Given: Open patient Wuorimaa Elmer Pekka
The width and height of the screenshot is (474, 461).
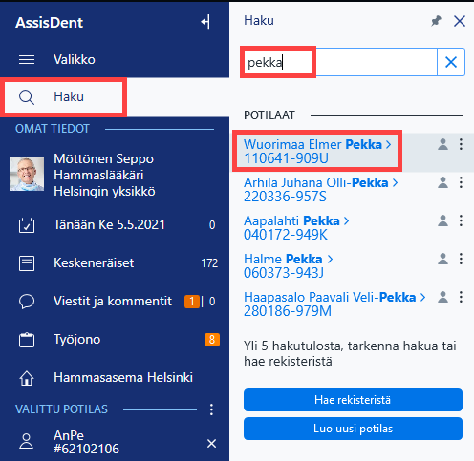Looking at the screenshot, I should click(x=317, y=151).
